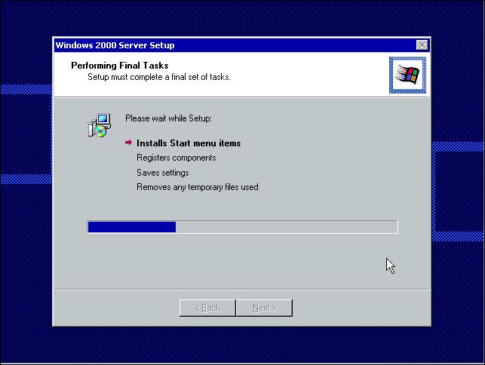Click the disabled Next button
Viewport: 485px width, 365px height.
(x=264, y=308)
